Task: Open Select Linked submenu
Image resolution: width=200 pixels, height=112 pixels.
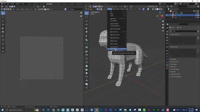Action: pos(117,44)
